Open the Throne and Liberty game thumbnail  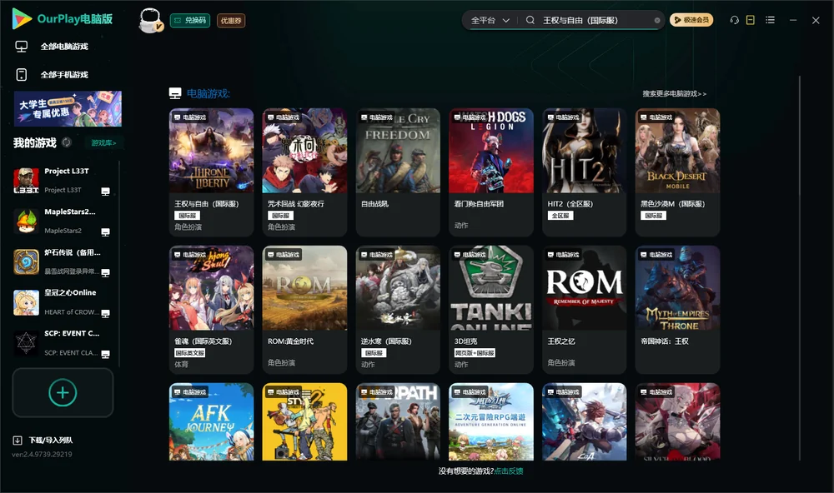pos(211,151)
